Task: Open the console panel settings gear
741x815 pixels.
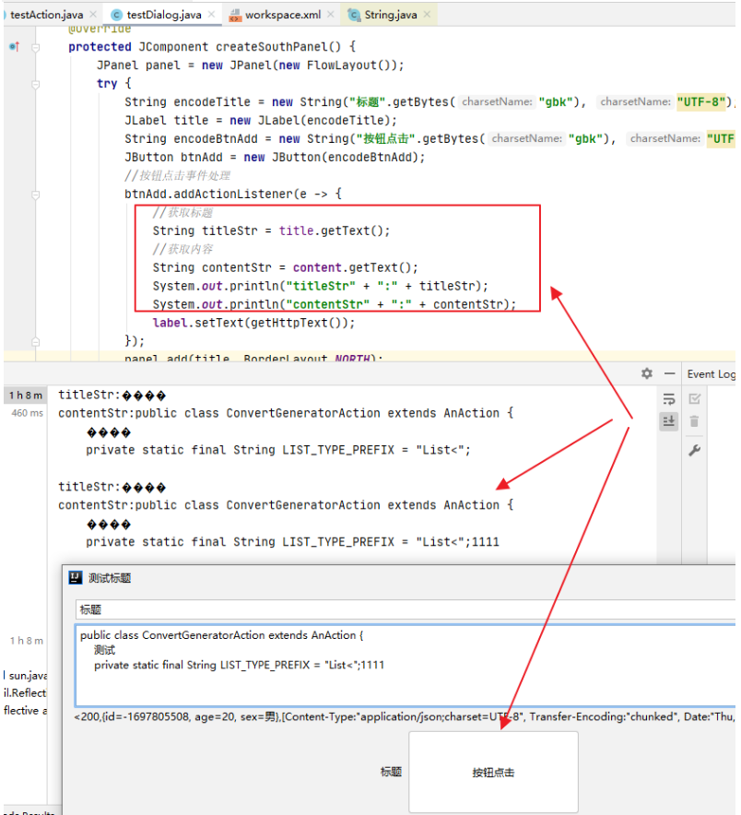Action: point(646,373)
